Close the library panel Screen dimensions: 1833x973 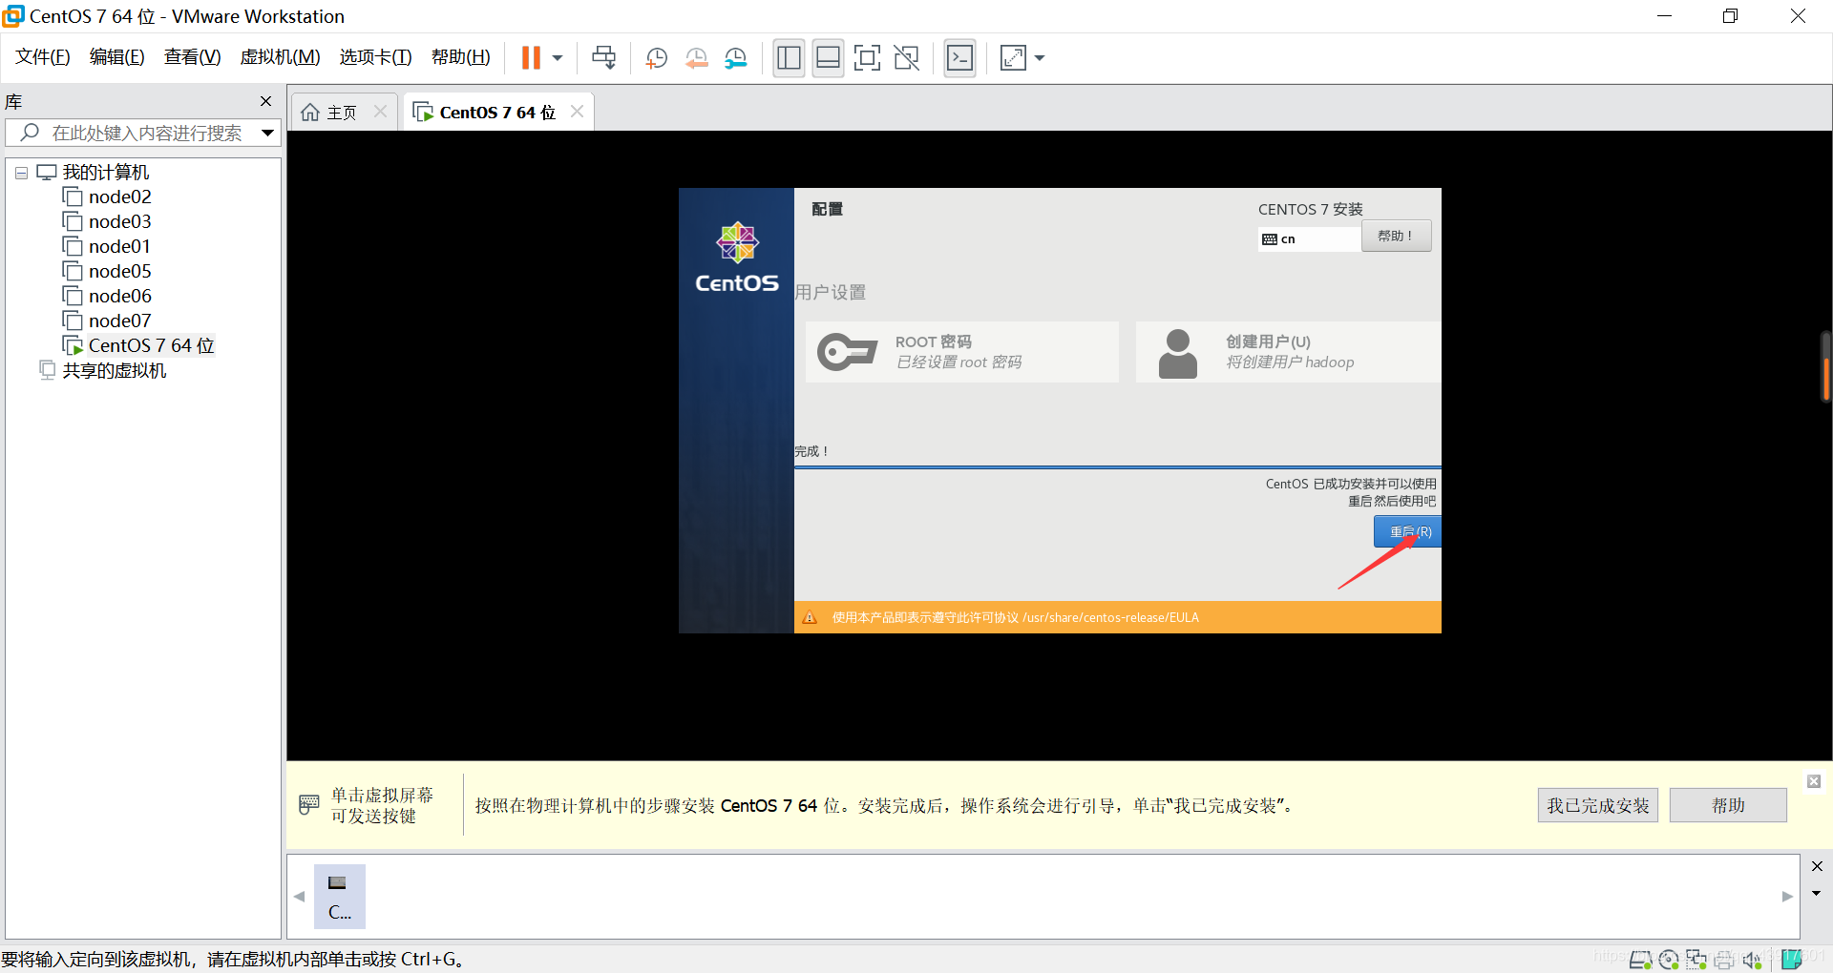pos(265,101)
